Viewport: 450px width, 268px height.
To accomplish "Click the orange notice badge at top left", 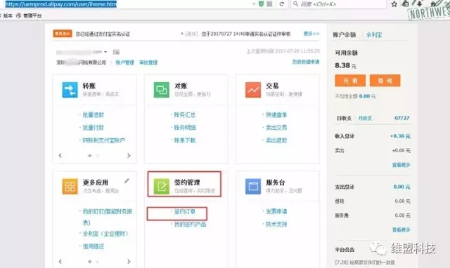I will [63, 34].
